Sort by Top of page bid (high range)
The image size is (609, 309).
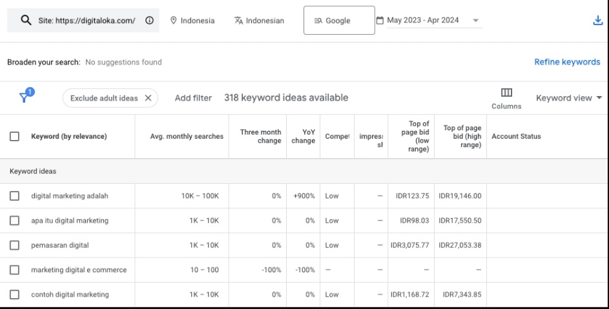click(x=462, y=136)
